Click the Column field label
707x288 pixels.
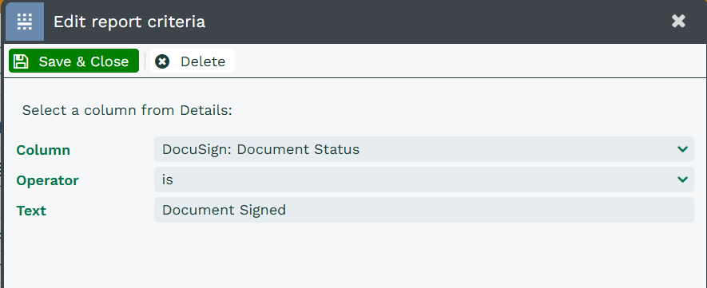coord(43,150)
